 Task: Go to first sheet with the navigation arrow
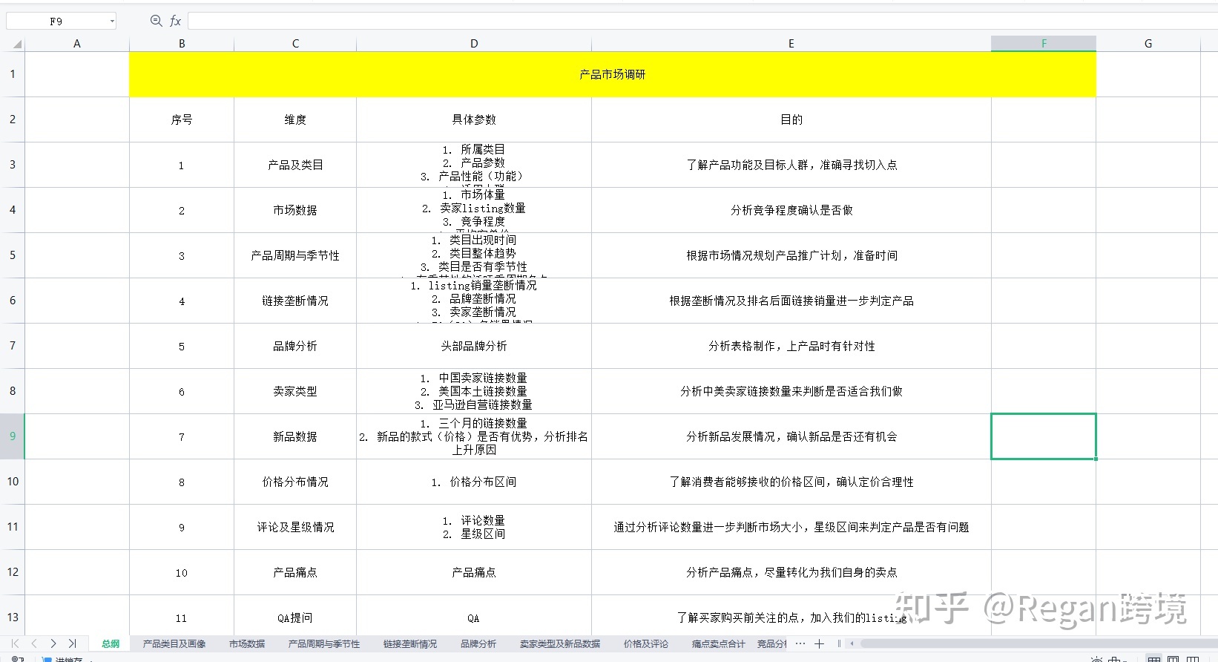[x=15, y=643]
